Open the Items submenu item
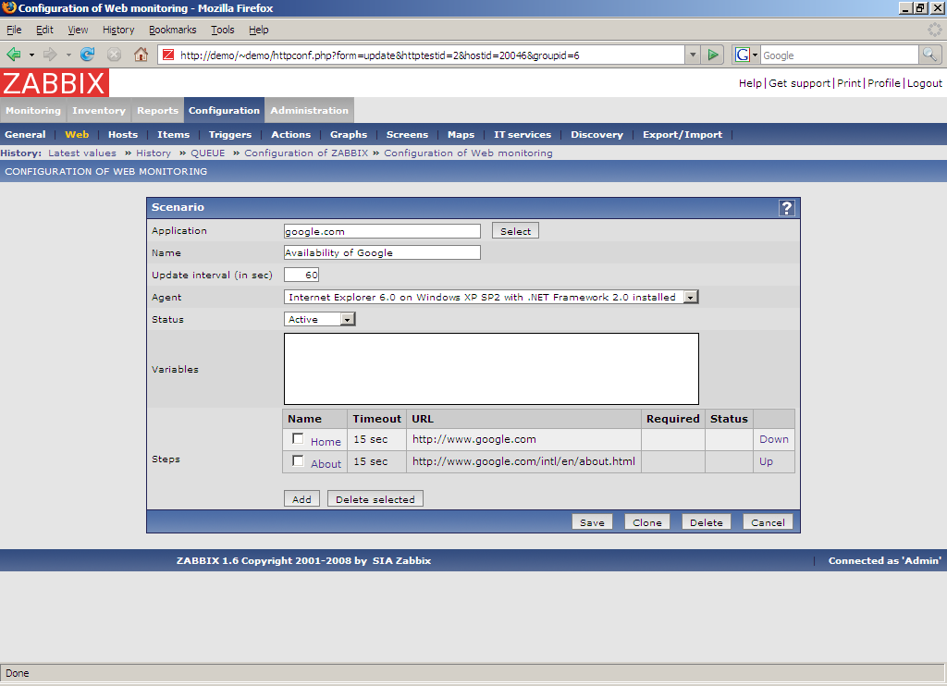 click(x=173, y=135)
